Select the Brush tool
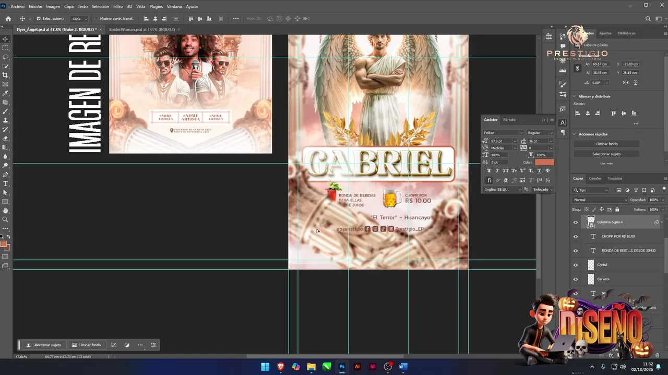Image resolution: width=668 pixels, height=375 pixels. 6,111
